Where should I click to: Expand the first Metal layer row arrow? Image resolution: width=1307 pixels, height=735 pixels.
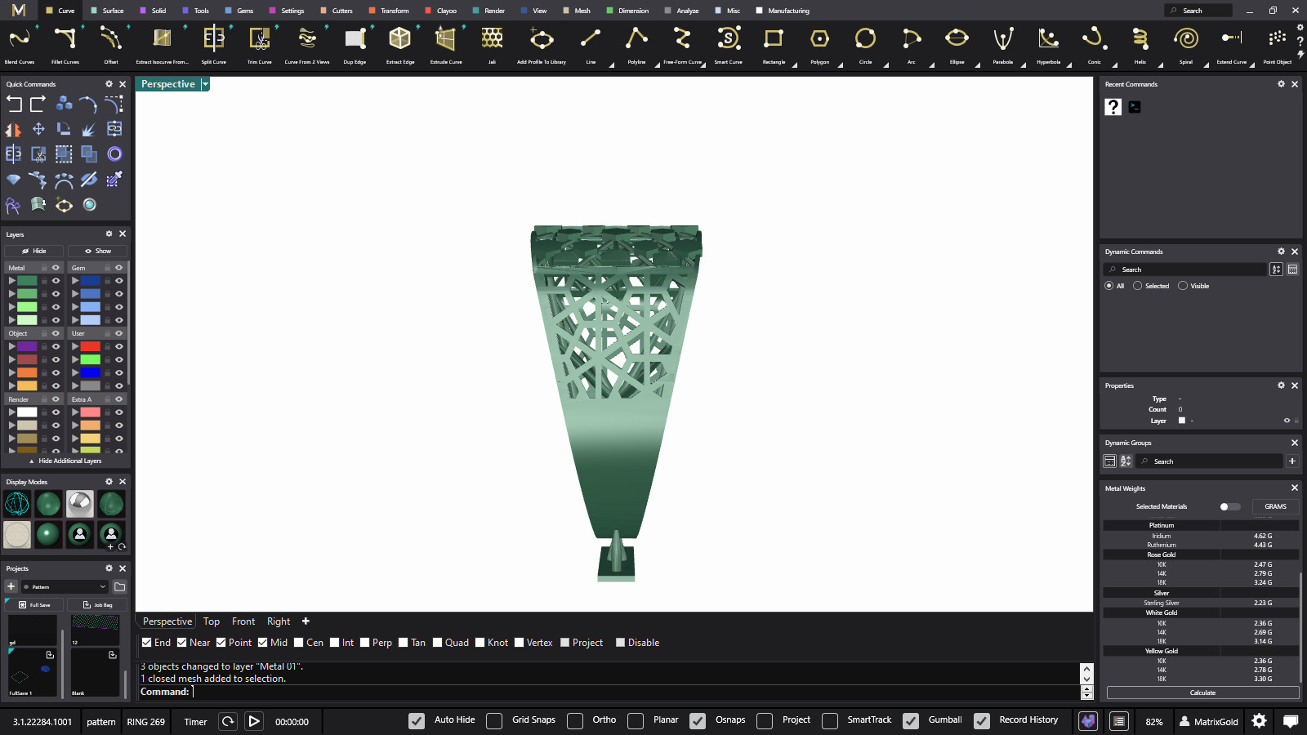tap(12, 281)
